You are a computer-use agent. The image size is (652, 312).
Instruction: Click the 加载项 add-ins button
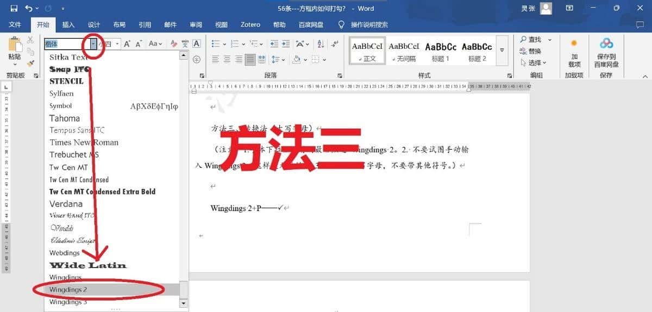pyautogui.click(x=574, y=52)
